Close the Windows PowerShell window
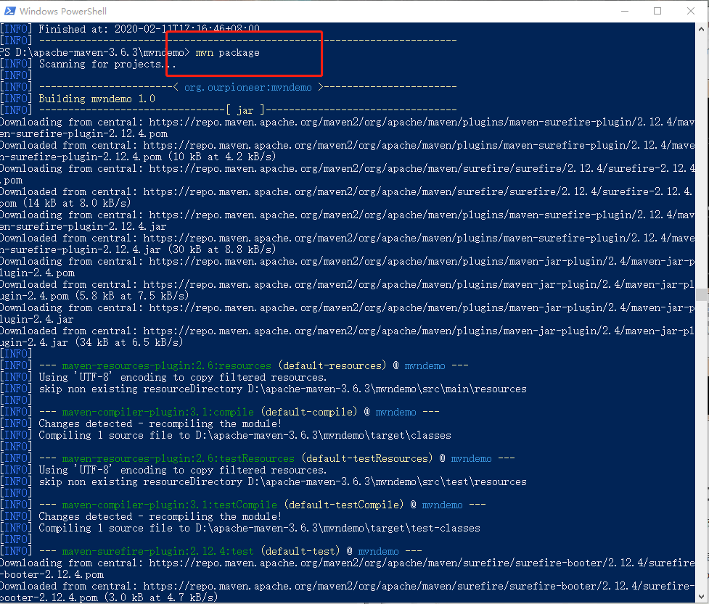Image resolution: width=709 pixels, height=604 pixels. tap(690, 11)
